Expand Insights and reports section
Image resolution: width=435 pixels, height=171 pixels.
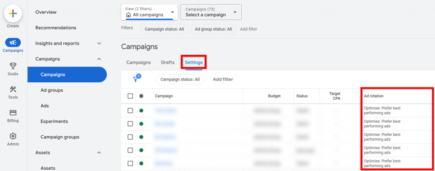pos(99,44)
